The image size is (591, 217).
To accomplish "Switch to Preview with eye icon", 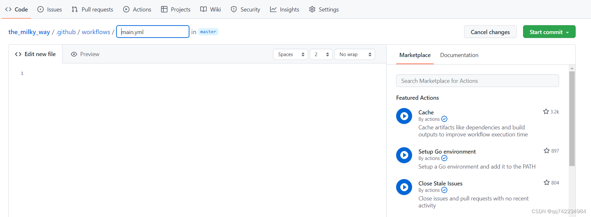I will tap(85, 54).
